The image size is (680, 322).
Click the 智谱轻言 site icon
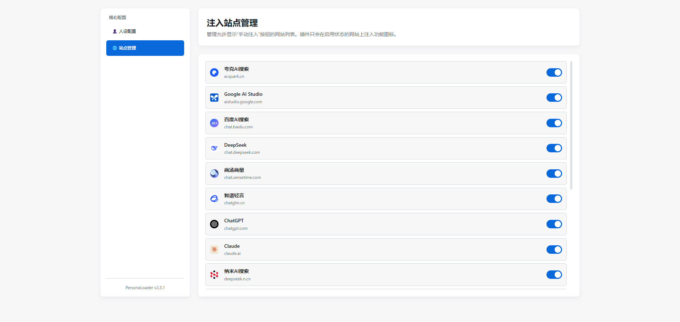[x=214, y=199]
